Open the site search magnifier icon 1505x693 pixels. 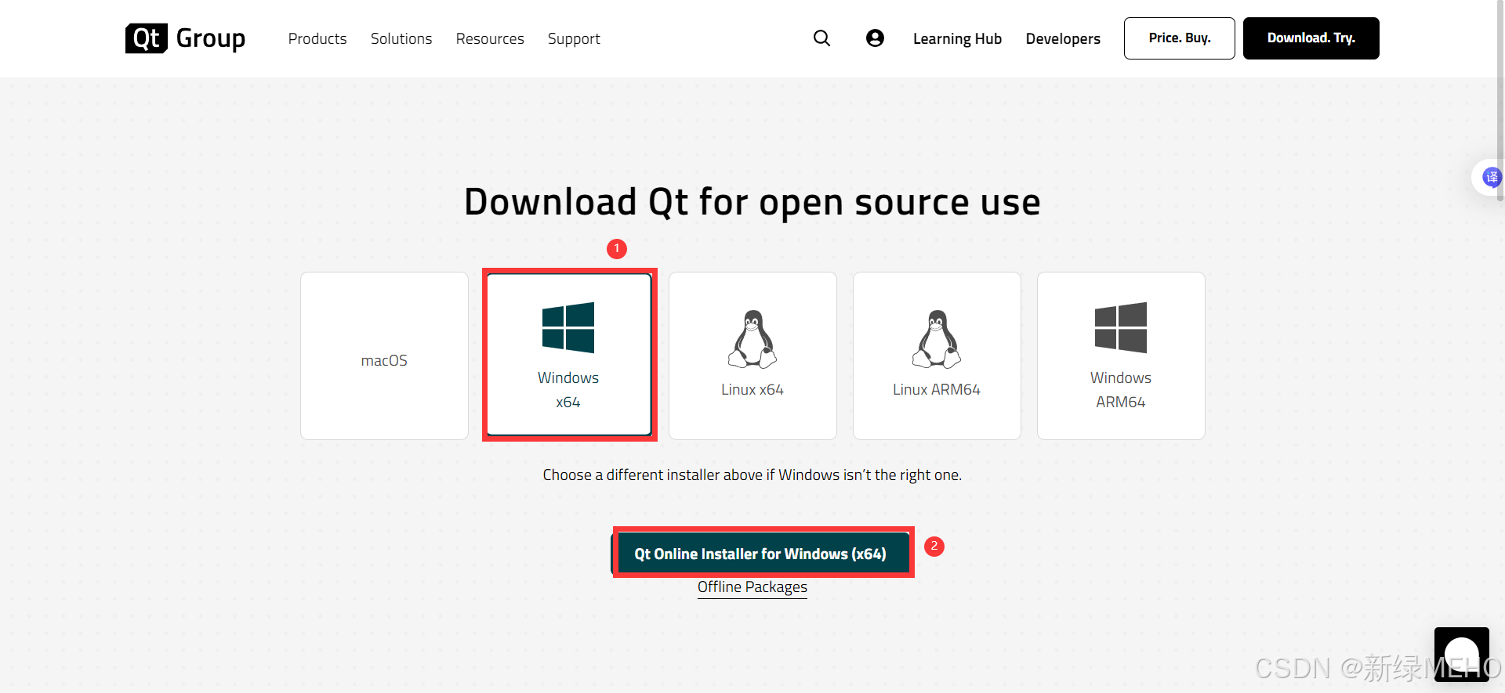coord(821,38)
